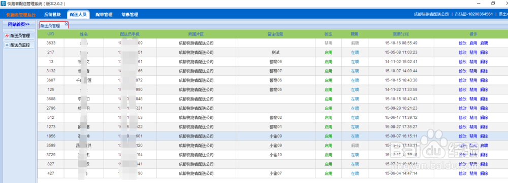
Task: Close the 配送员管理 tab with its X
Action: click(x=67, y=24)
